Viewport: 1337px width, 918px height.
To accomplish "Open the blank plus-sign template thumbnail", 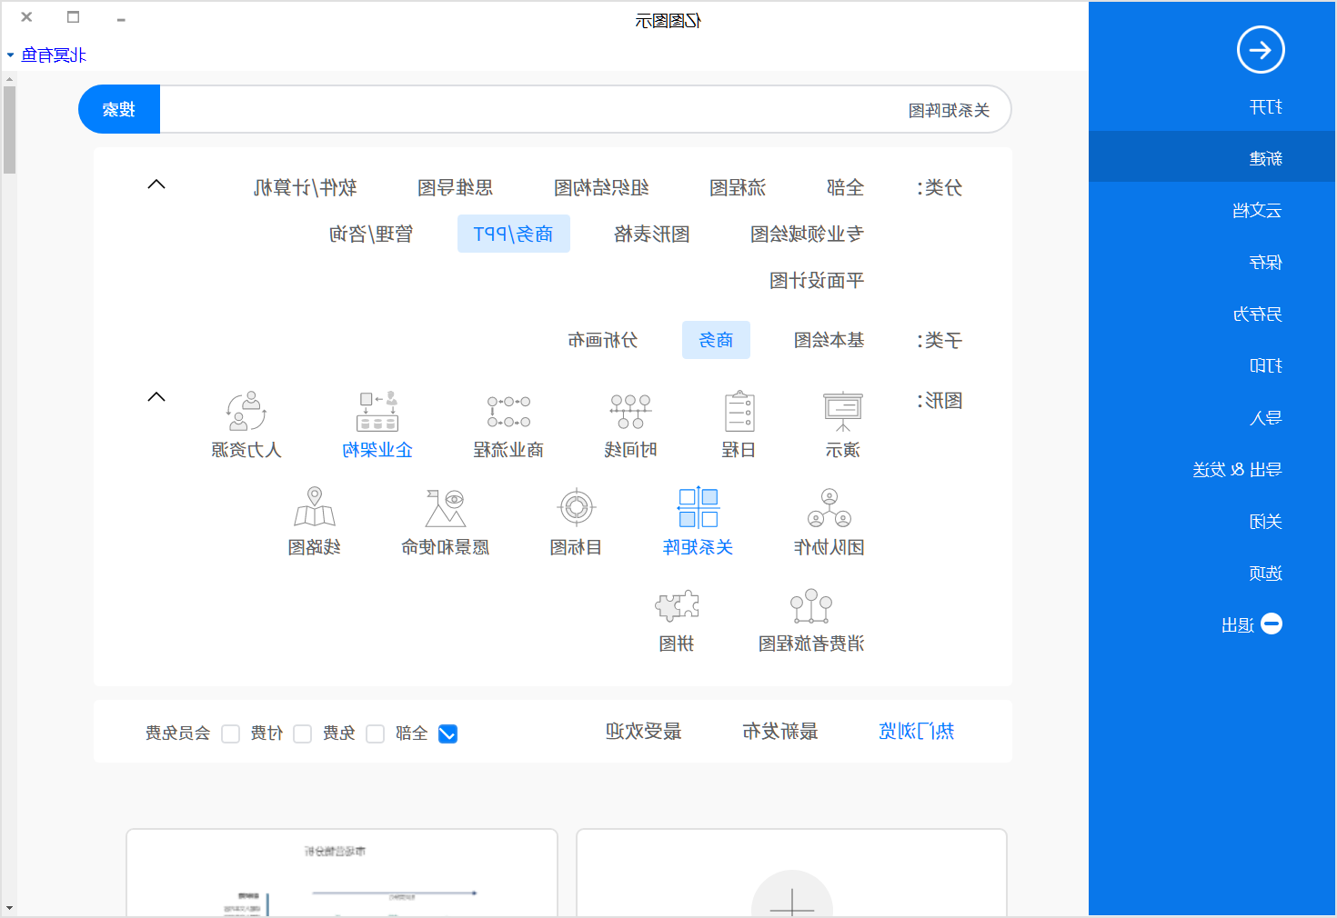I will click(x=792, y=873).
